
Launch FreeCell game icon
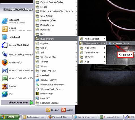[x=5, y=86]
